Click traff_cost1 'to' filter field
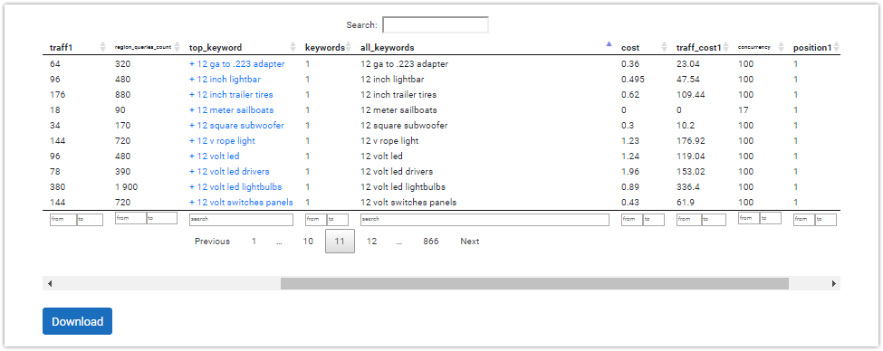Image resolution: width=883 pixels, height=351 pixels. tap(714, 220)
